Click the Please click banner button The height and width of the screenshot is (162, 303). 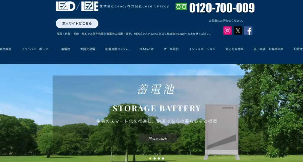(157, 139)
